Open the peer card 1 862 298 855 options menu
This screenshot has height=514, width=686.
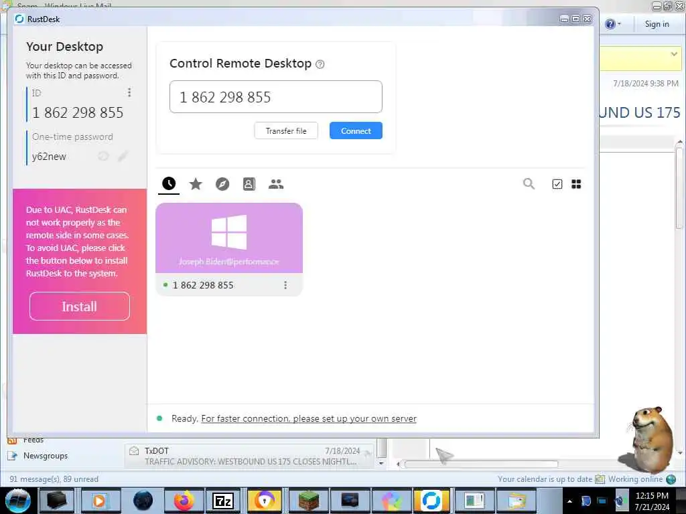pyautogui.click(x=285, y=285)
